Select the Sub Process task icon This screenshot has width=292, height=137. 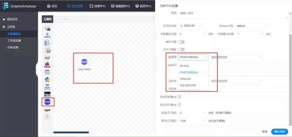pos(47,35)
